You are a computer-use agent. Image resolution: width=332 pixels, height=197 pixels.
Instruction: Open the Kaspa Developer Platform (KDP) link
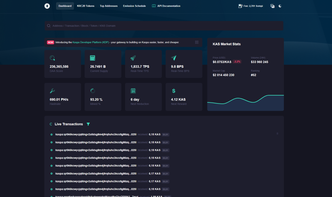click(x=91, y=42)
